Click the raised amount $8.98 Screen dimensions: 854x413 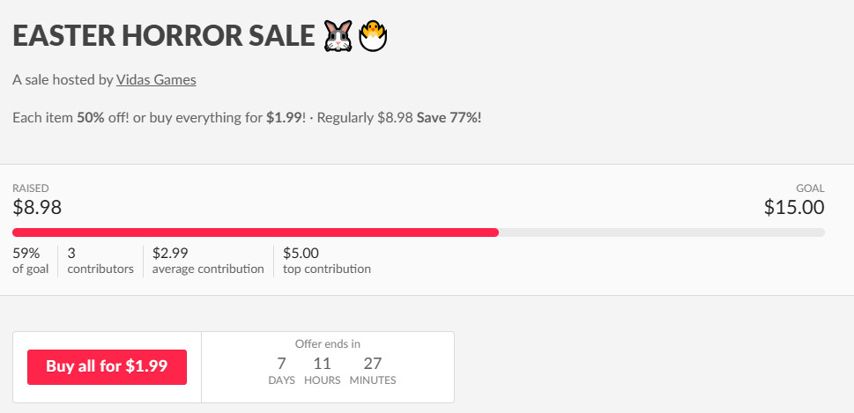point(37,207)
